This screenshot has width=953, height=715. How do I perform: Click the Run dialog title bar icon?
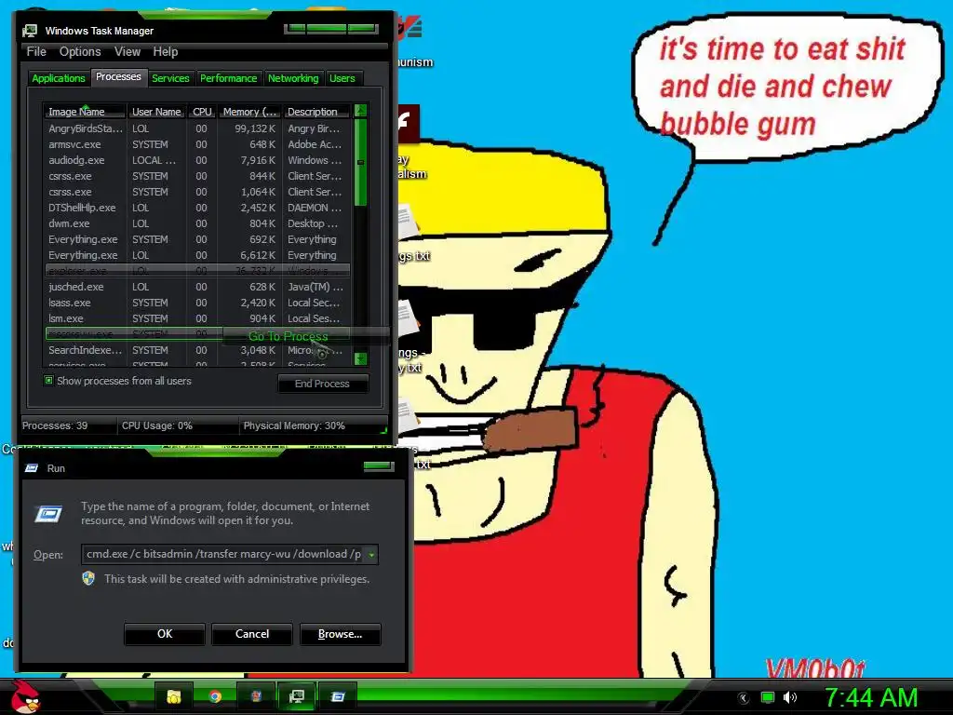[32, 468]
